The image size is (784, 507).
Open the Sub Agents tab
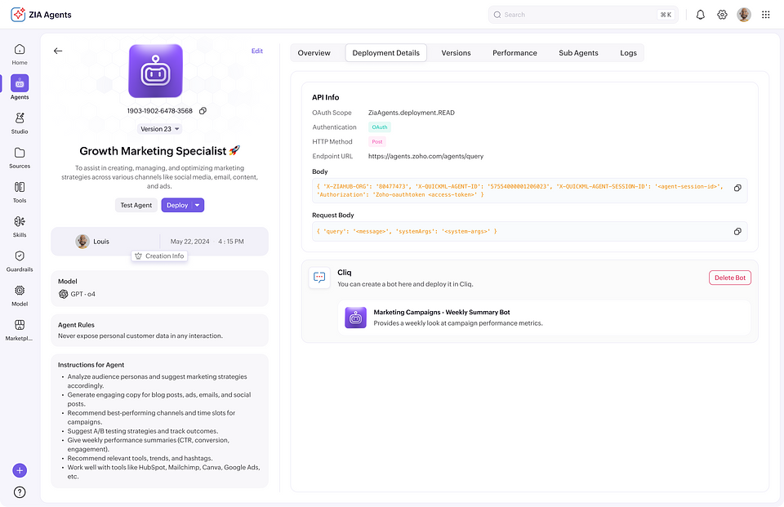coord(578,53)
